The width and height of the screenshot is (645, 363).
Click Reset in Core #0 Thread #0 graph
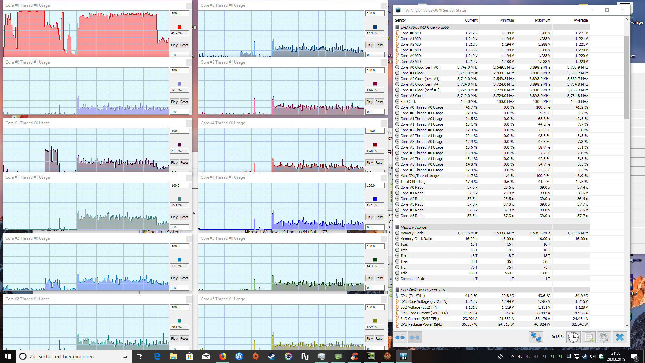pos(184,45)
